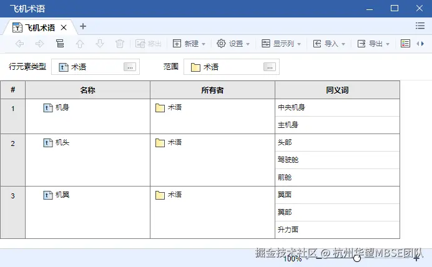
Task: Click the 术语 owner text in row 2
Action: point(175,142)
